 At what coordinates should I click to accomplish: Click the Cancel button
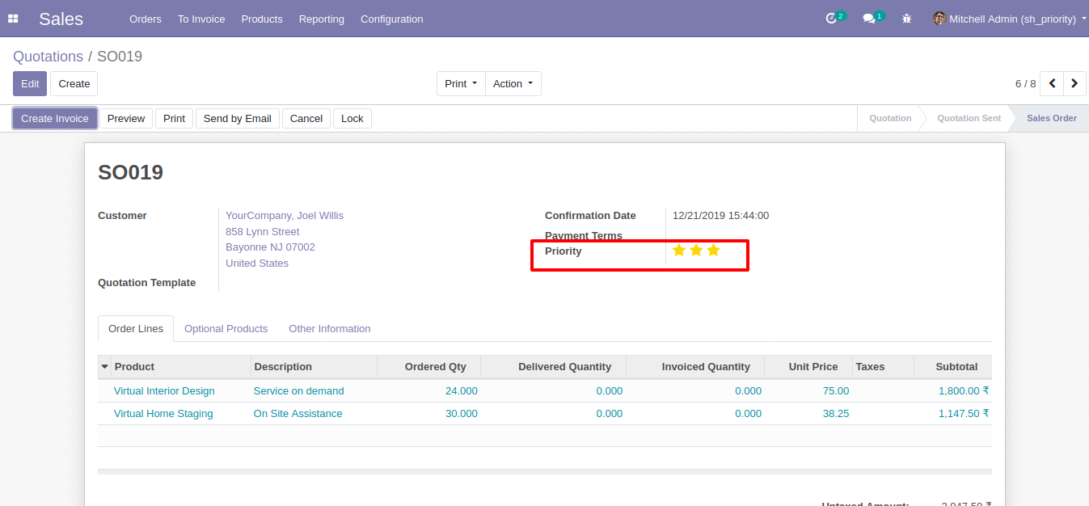coord(306,118)
